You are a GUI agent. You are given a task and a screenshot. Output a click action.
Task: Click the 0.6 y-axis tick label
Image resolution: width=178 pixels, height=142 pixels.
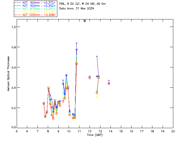pos(13,67)
